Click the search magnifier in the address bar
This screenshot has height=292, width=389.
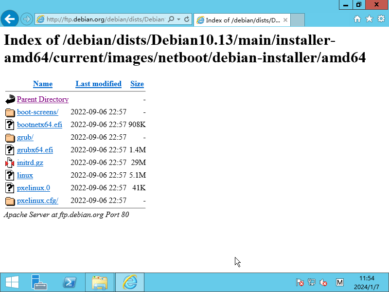tap(171, 19)
